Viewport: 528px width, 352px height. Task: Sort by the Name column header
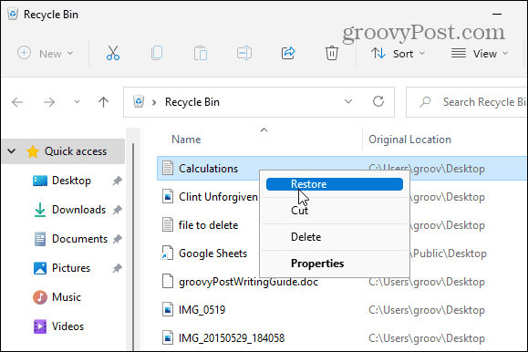[x=186, y=140]
